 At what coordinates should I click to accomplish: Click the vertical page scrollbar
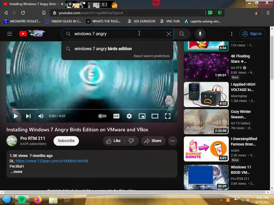pyautogui.click(x=272, y=58)
